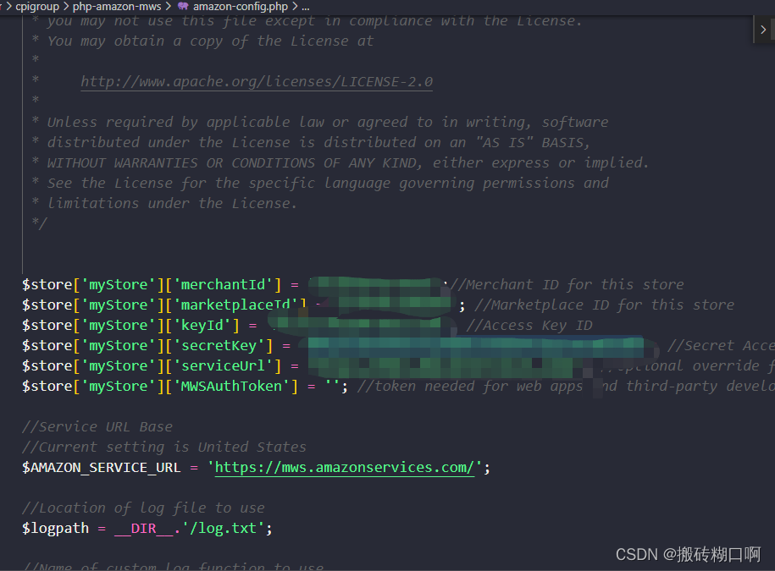775x571 pixels.
Task: Click the PHP elephant file icon in breadcrumb
Action: [183, 6]
